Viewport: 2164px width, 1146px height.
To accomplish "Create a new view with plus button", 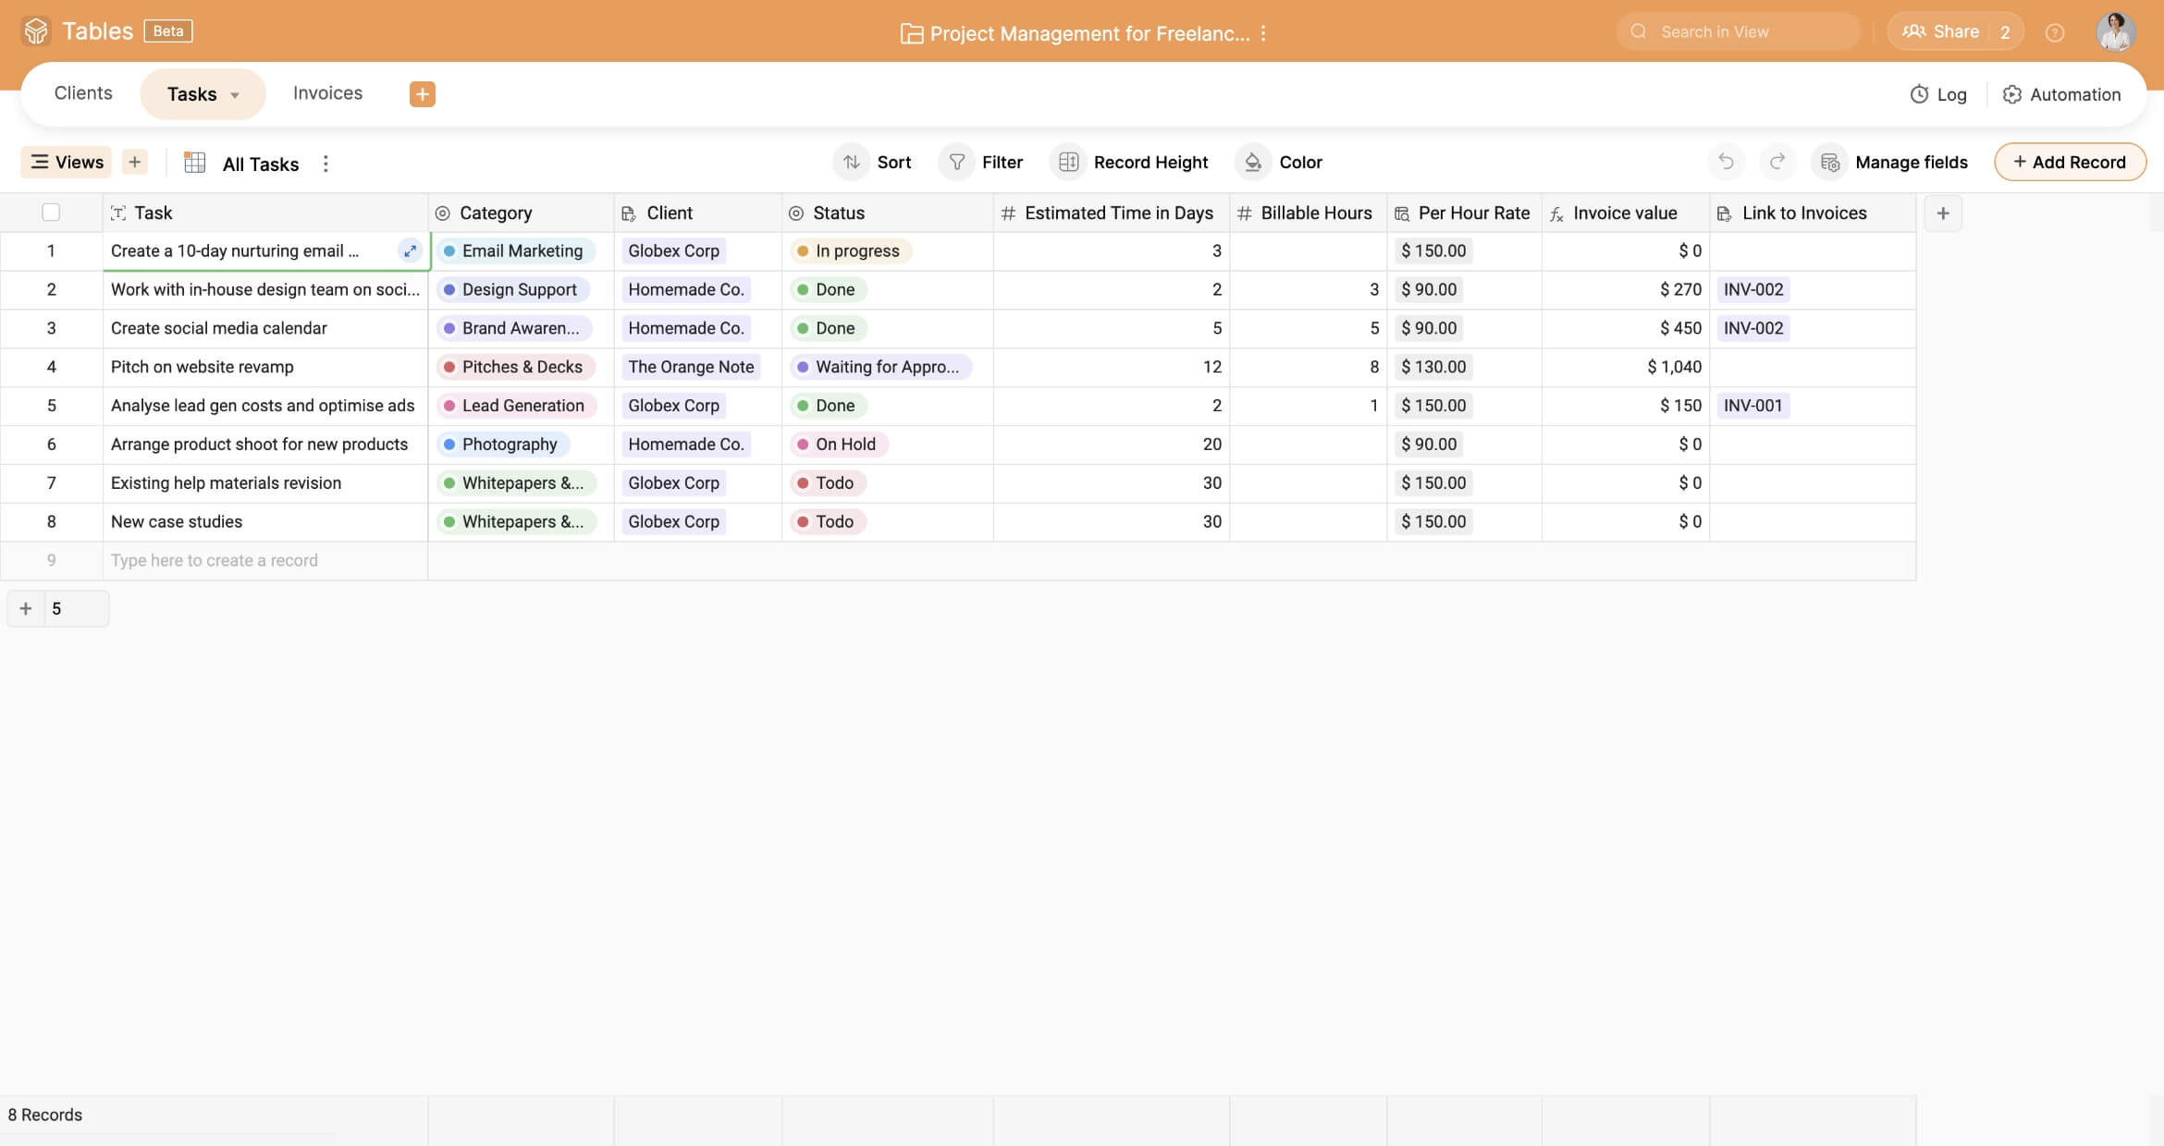I will click(x=135, y=162).
